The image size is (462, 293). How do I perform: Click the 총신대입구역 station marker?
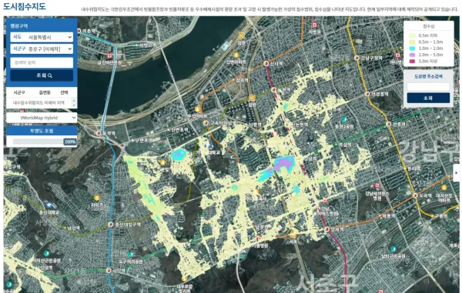[111, 225]
